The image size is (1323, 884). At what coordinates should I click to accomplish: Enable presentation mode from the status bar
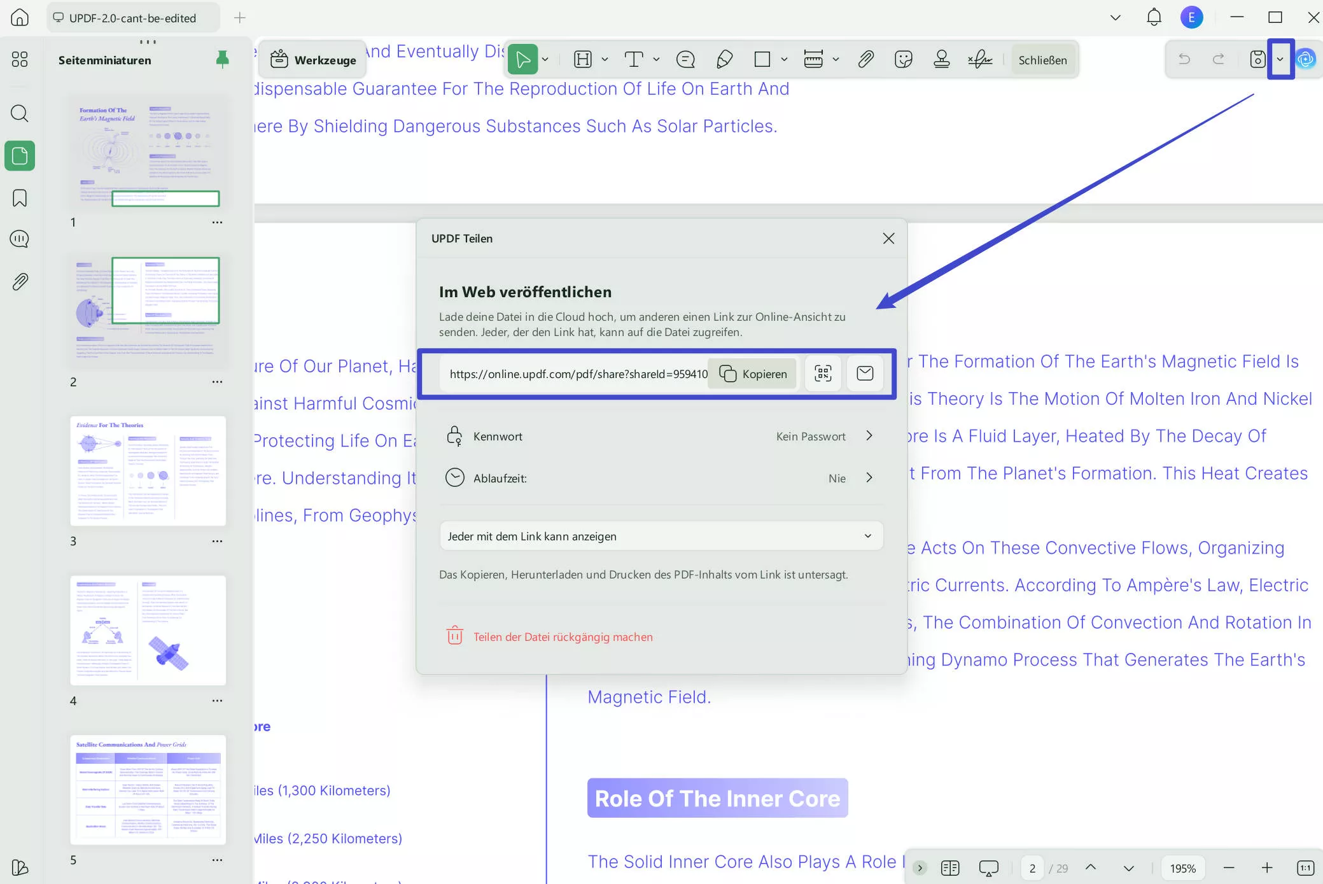coord(988,867)
